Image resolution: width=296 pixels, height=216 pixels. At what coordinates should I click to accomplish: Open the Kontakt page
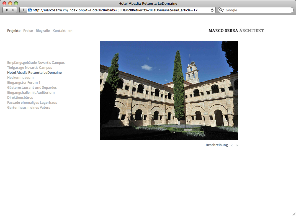[59, 31]
